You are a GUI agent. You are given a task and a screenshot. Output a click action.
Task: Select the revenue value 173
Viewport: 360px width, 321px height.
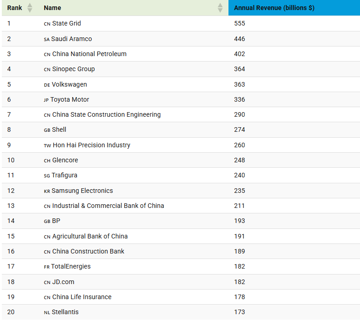pos(239,312)
